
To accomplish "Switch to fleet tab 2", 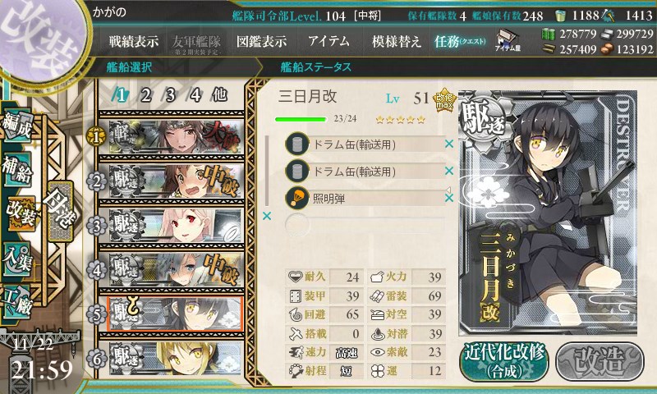I will coord(145,95).
